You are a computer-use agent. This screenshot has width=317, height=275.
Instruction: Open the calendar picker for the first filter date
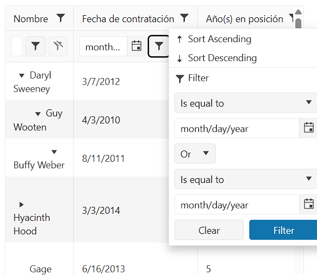[308, 128]
